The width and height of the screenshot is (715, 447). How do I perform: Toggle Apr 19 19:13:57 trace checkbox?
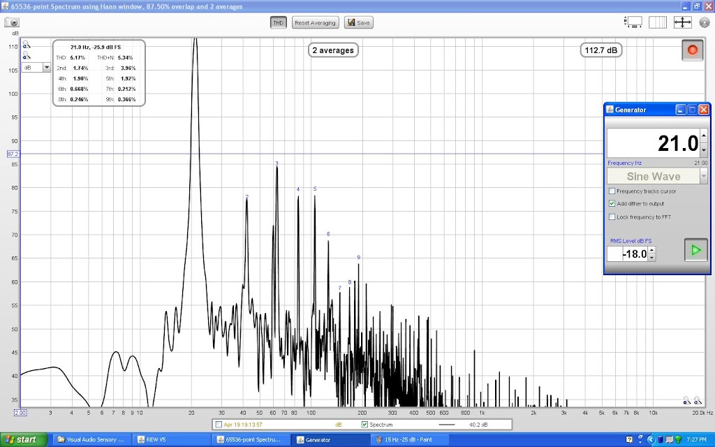click(x=219, y=425)
